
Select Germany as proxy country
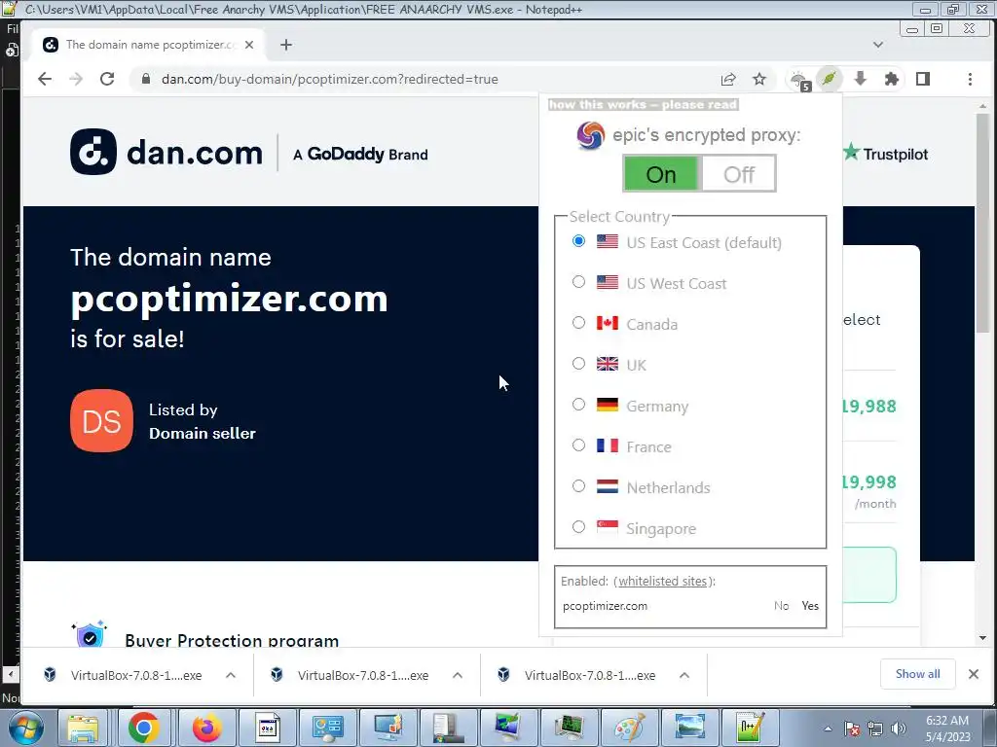pos(578,405)
